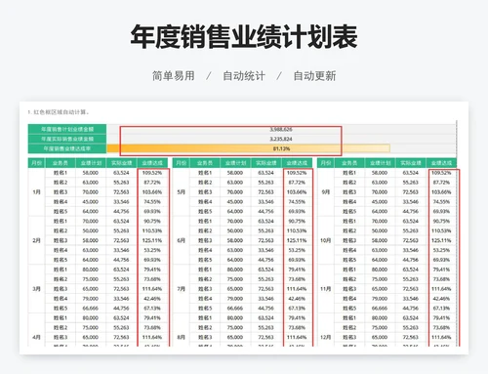Select the 年度销售计划业绩金额 label cell
This screenshot has width=488, height=374.
pos(67,129)
